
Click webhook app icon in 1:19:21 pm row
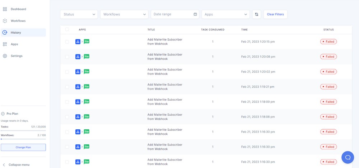pyautogui.click(x=78, y=87)
